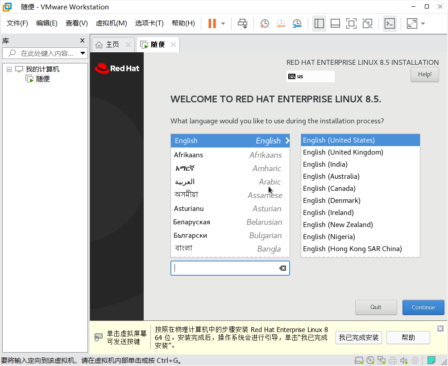Click the CD/DVD drive status icon
The image size is (448, 366).
(370, 360)
